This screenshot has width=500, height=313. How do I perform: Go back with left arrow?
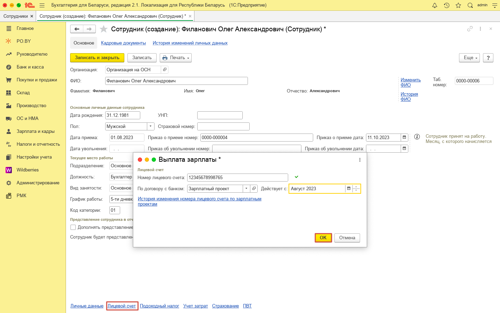[77, 29]
